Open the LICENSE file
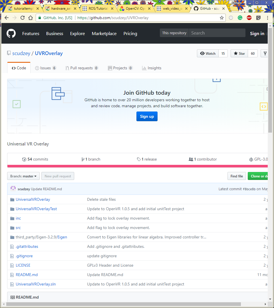The height and width of the screenshot is (308, 274). [23, 266]
